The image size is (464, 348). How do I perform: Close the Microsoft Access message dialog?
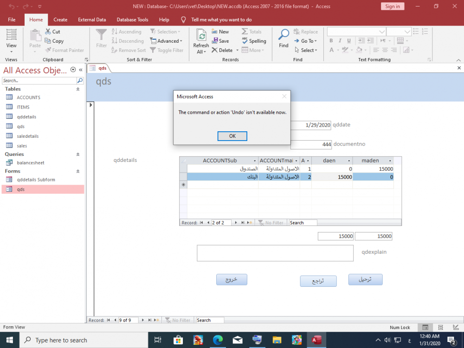click(x=284, y=97)
